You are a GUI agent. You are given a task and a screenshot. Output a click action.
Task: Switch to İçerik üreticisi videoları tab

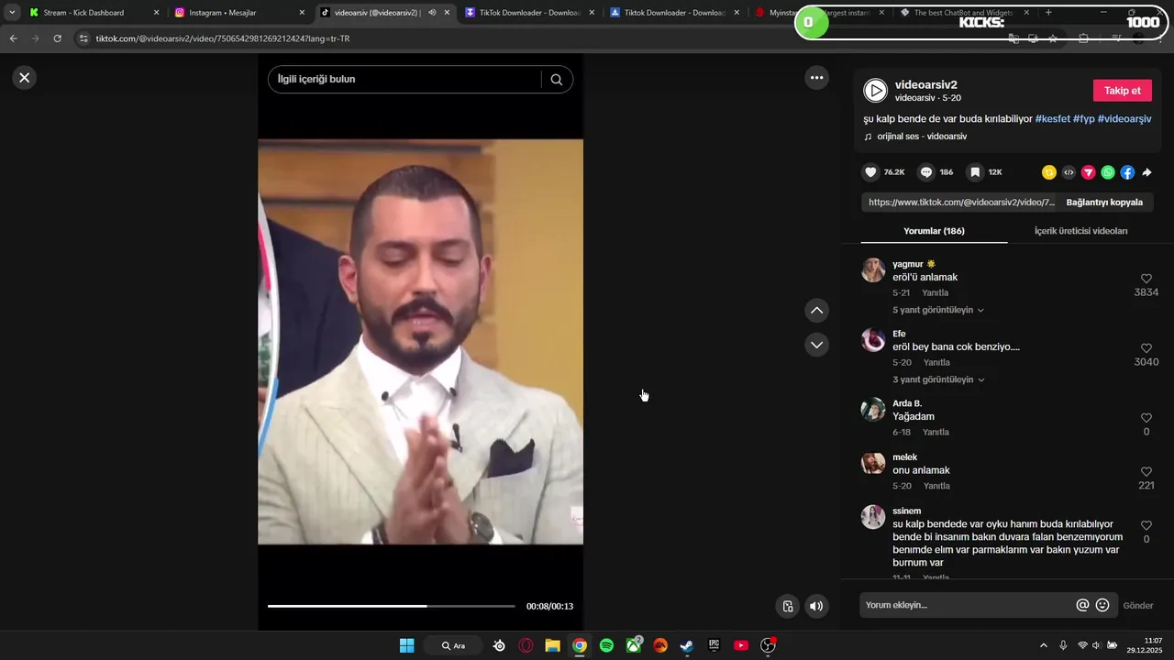[1080, 231]
